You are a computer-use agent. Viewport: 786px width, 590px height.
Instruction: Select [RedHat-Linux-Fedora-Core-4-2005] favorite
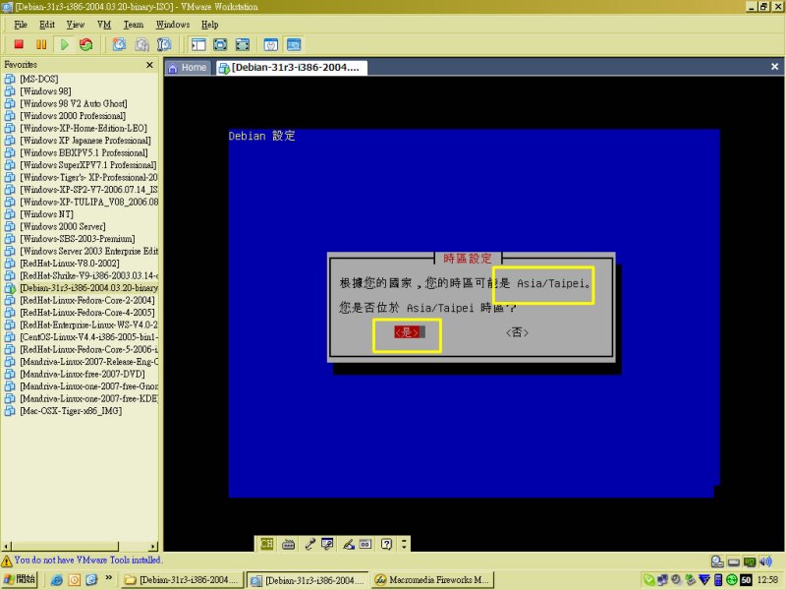87,313
